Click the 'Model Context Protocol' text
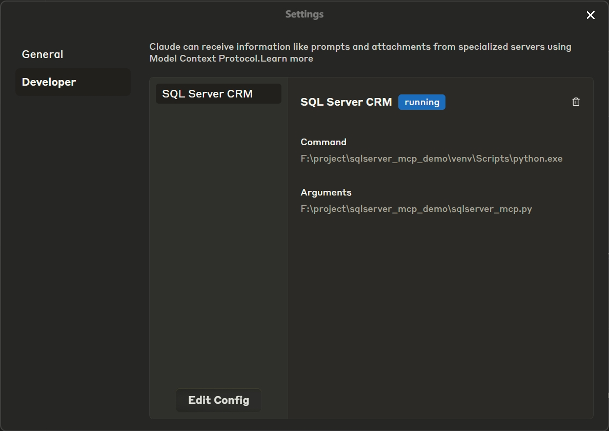The height and width of the screenshot is (431, 609). coord(204,58)
